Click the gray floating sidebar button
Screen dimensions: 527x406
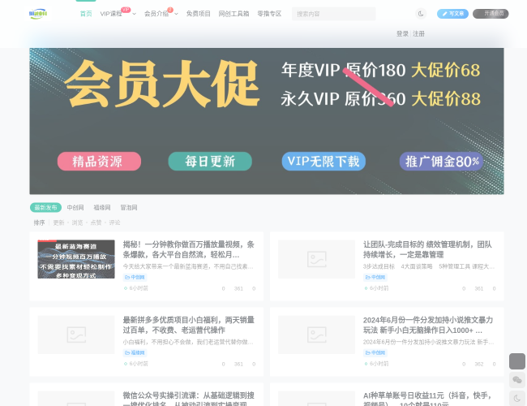[517, 361]
